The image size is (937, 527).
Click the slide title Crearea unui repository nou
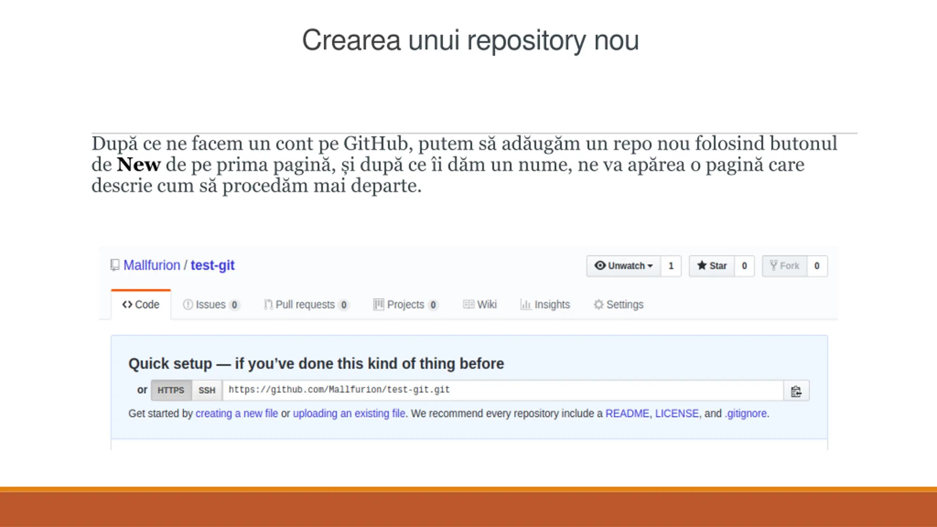[x=470, y=41]
